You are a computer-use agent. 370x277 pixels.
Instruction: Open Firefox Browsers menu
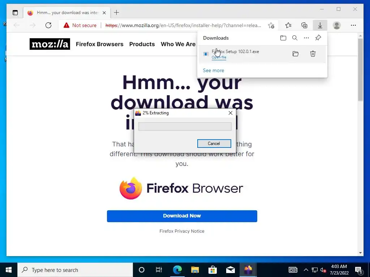pos(100,44)
